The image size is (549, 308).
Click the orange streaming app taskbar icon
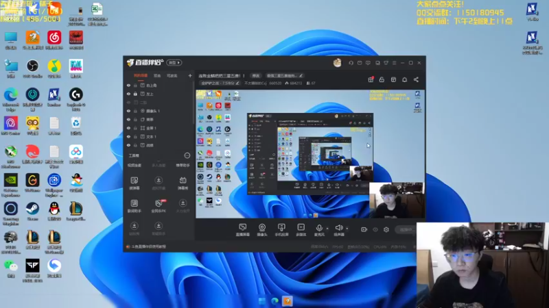[x=288, y=301]
